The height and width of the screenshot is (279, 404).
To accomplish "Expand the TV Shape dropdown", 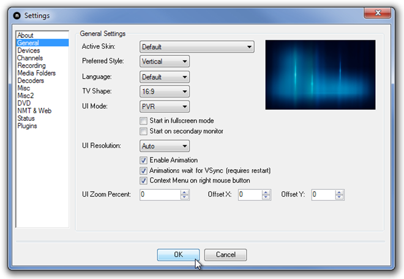I will tap(165, 92).
